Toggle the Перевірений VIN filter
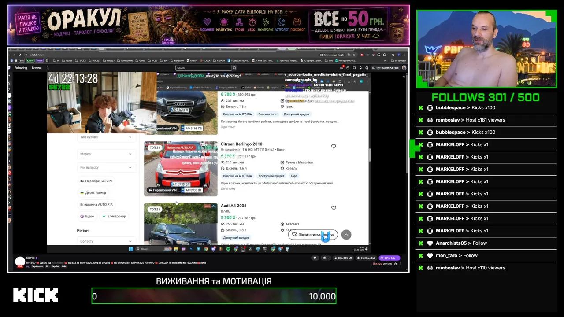 pos(96,181)
